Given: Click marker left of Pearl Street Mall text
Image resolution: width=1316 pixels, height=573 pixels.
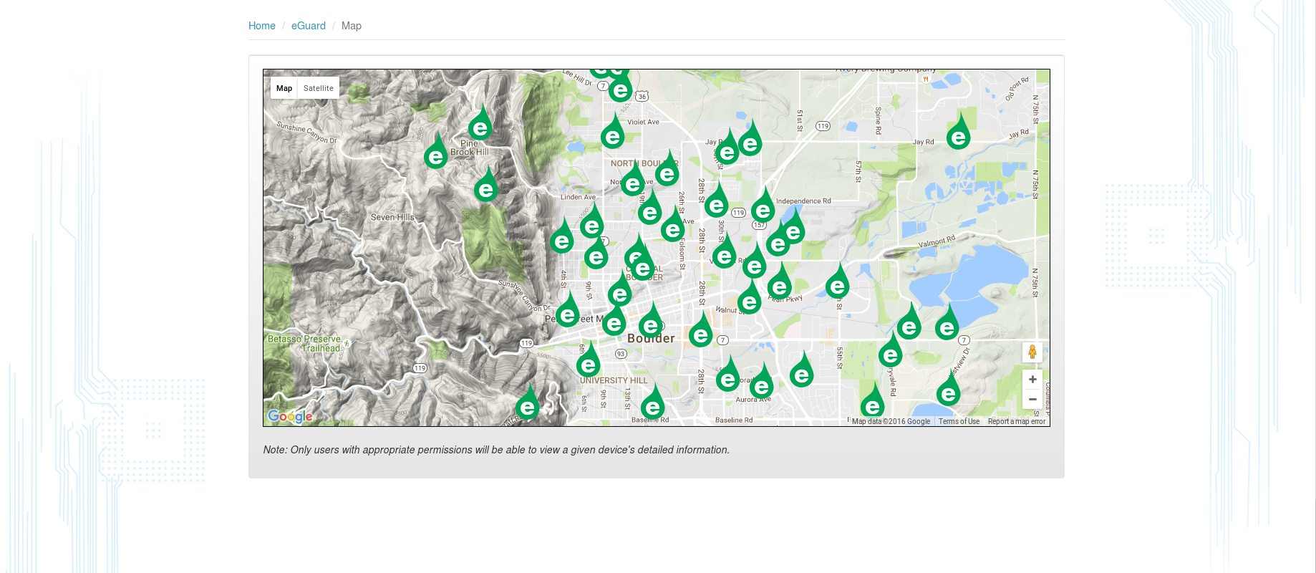Looking at the screenshot, I should (568, 309).
